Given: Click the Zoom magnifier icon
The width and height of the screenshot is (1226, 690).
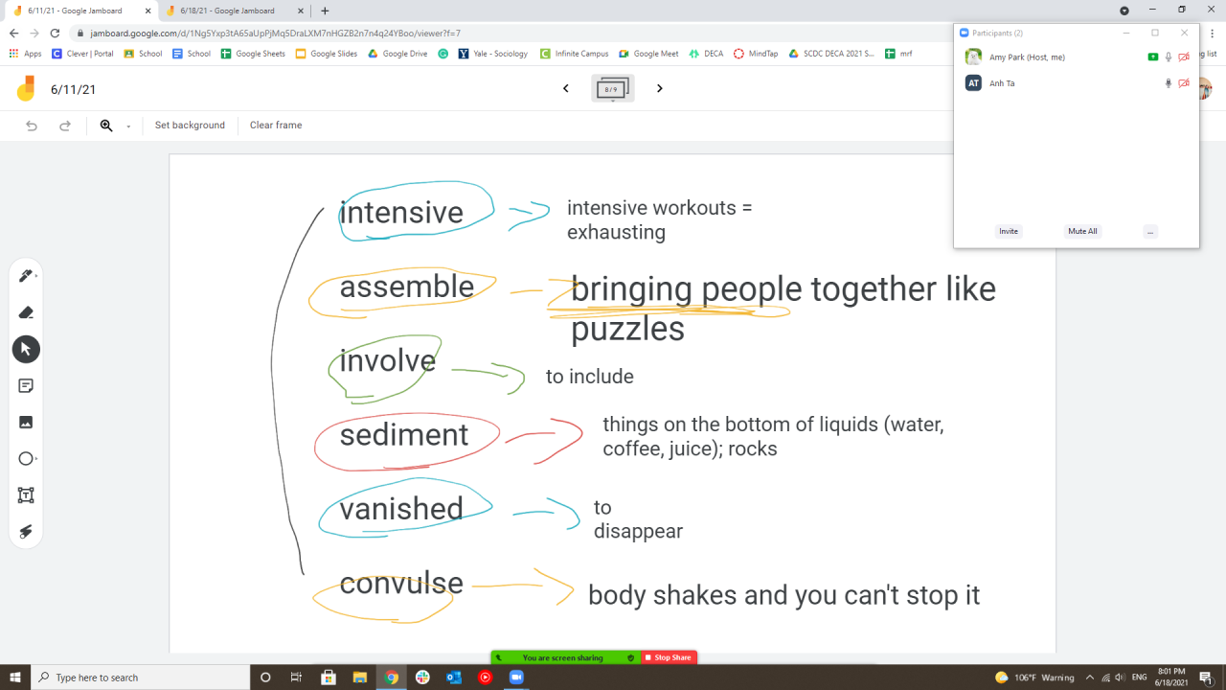Looking at the screenshot, I should pyautogui.click(x=106, y=126).
